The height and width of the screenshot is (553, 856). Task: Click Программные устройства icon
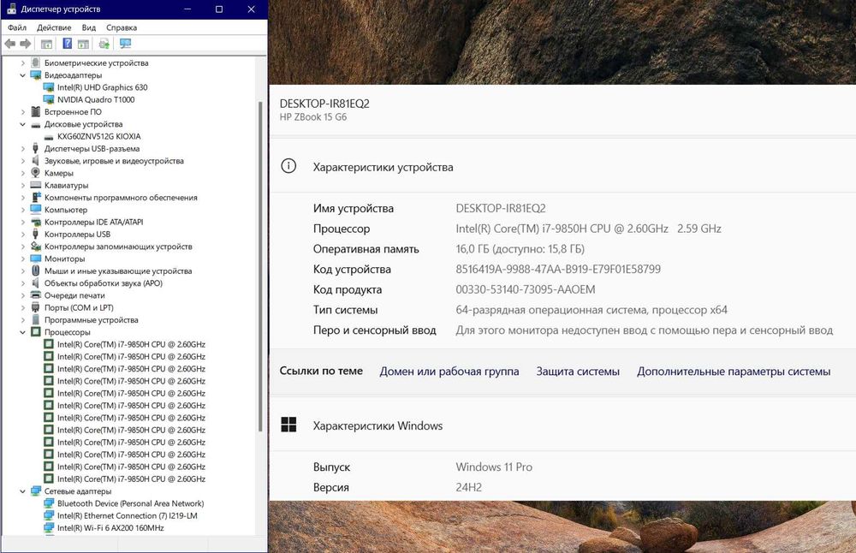tap(35, 320)
